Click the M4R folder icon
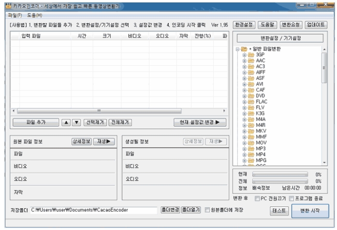 pos(251,125)
